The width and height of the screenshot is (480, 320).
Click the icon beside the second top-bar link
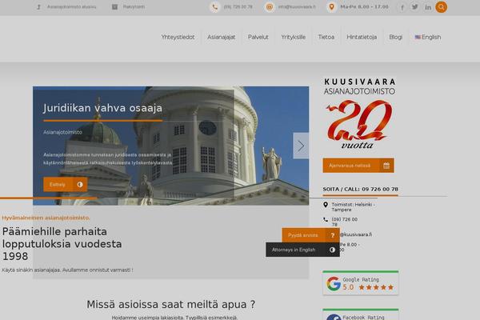tap(114, 6)
